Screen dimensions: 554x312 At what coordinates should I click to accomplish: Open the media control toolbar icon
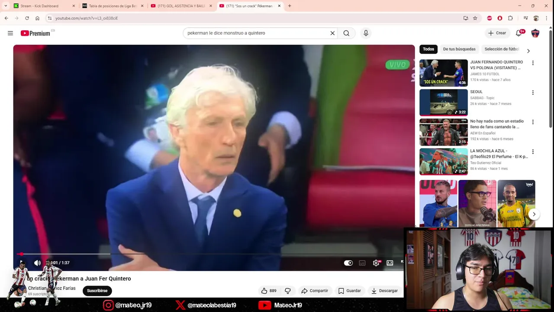(525, 18)
